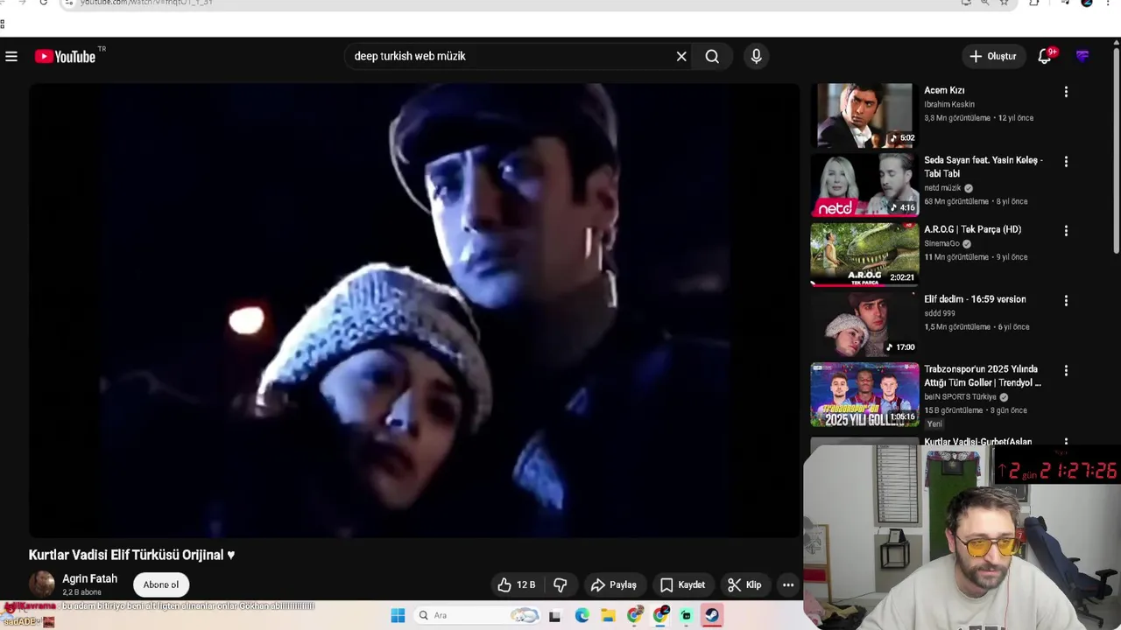The width and height of the screenshot is (1121, 630).
Task: Open Agrin Fatah channel avatar
Action: click(x=41, y=584)
